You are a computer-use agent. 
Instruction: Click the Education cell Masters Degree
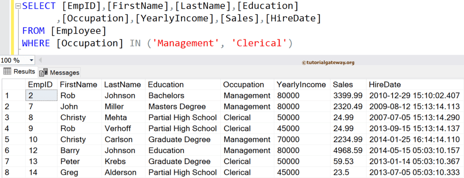183,107
